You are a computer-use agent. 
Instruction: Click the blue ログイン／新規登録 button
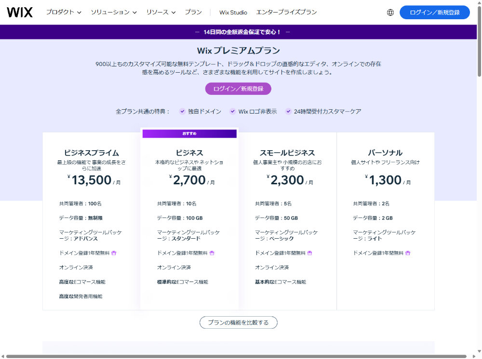point(435,13)
